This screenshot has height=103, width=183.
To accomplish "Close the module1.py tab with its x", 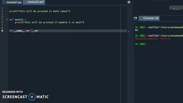I will [4, 2].
